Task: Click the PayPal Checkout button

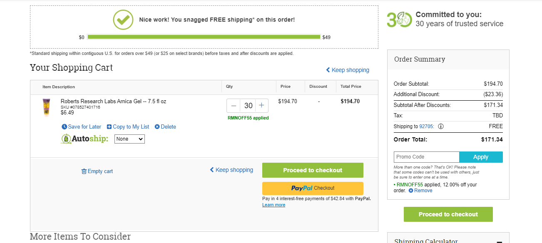Action: (313, 188)
